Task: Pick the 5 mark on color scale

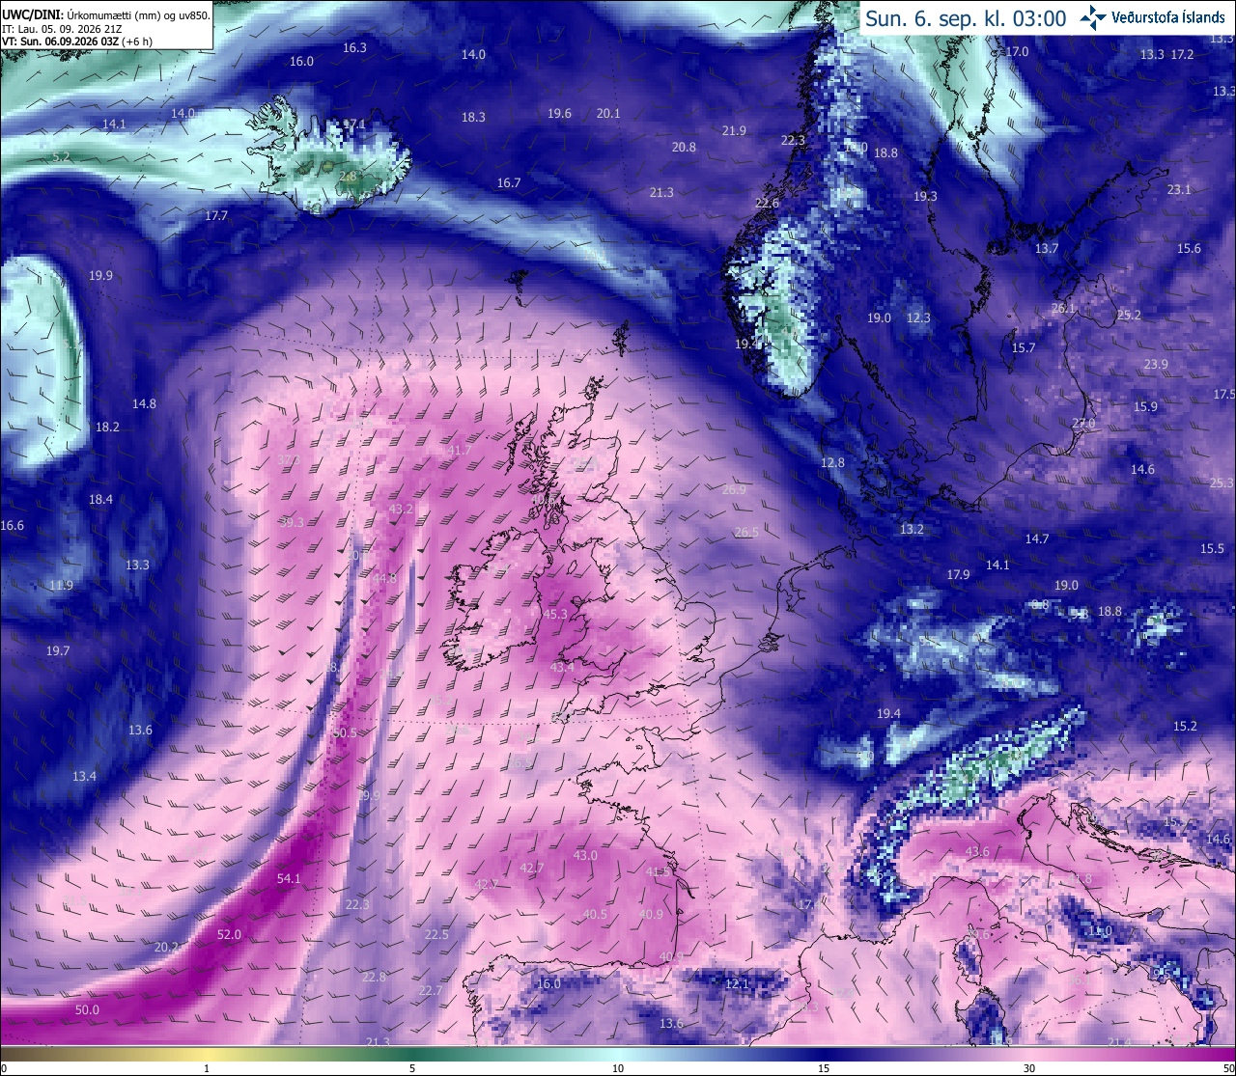Action: [x=412, y=1068]
